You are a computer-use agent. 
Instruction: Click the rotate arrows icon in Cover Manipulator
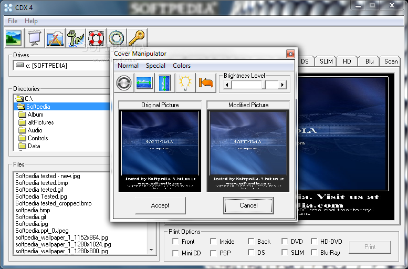(124, 83)
